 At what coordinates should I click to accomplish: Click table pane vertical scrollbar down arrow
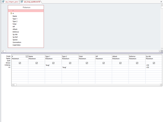(162, 49)
